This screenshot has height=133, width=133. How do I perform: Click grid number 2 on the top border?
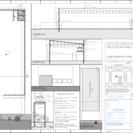pos(115,2)
